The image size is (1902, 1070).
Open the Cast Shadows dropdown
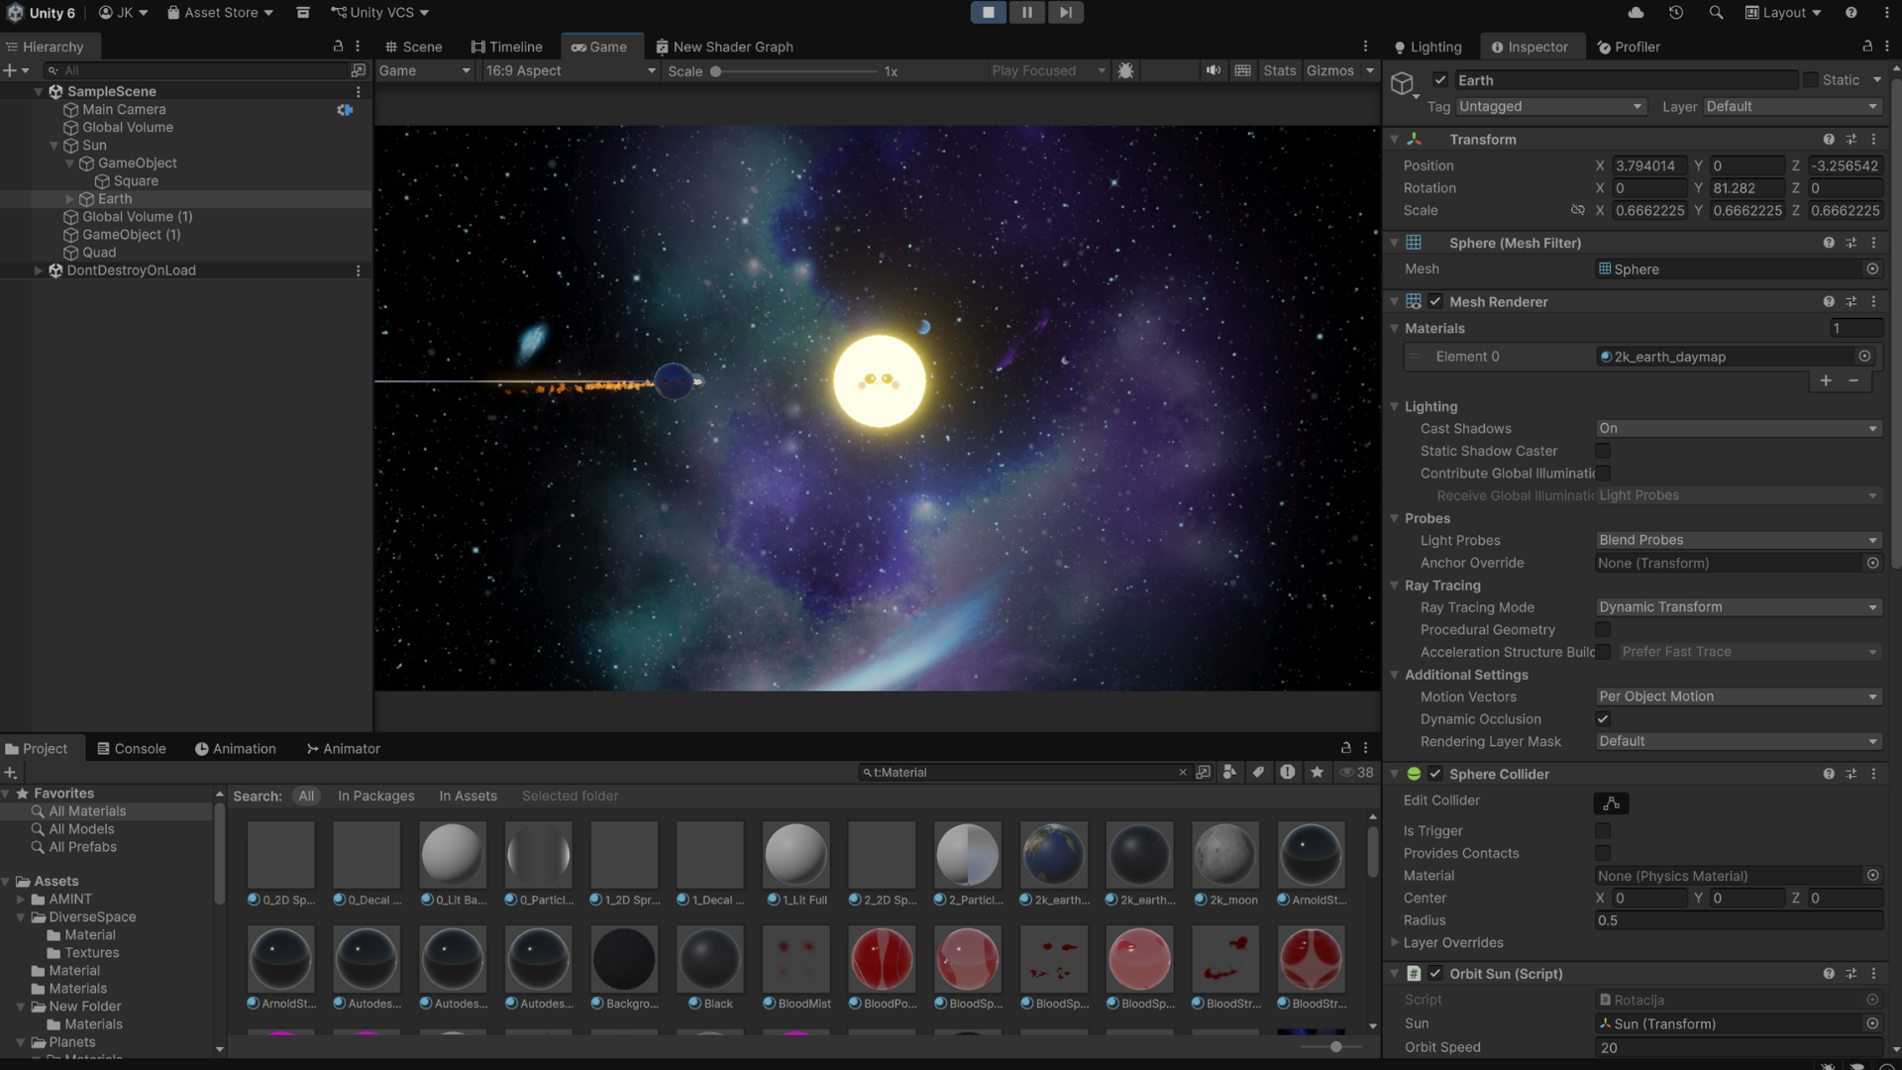(1738, 428)
